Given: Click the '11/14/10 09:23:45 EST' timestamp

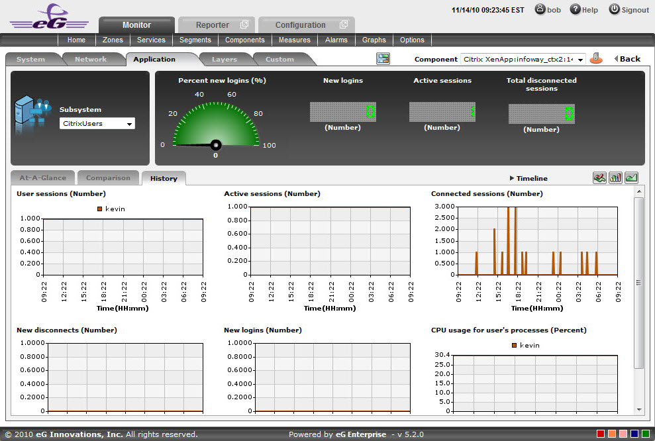Looking at the screenshot, I should (x=487, y=10).
